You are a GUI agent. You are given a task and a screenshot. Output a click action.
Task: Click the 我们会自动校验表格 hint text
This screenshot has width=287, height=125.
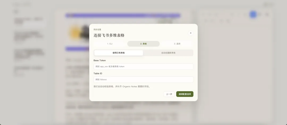[x=122, y=87]
